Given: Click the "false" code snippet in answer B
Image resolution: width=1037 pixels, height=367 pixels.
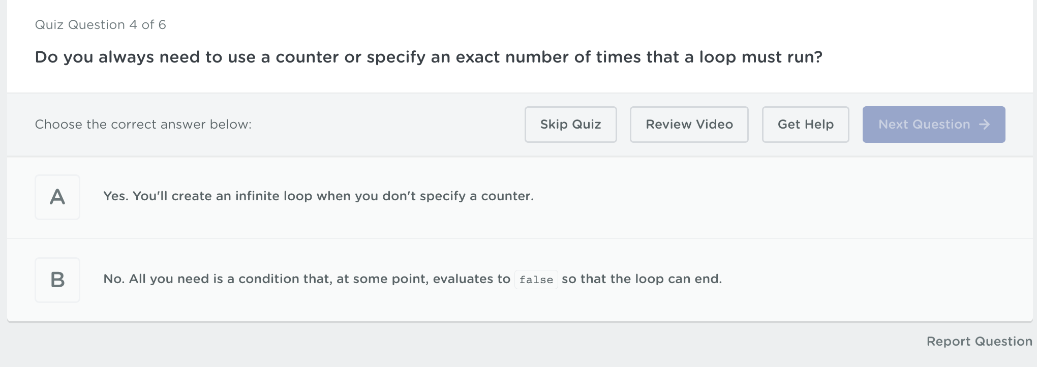Looking at the screenshot, I should (x=536, y=280).
